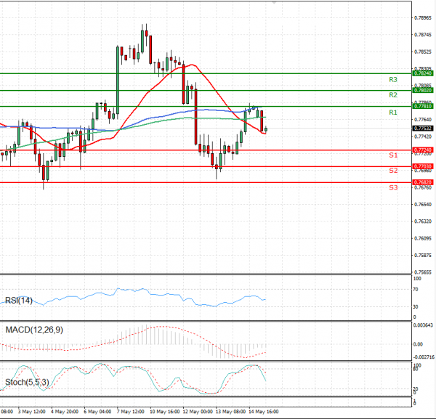Click the 0.76540 price axis value

coord(423,205)
